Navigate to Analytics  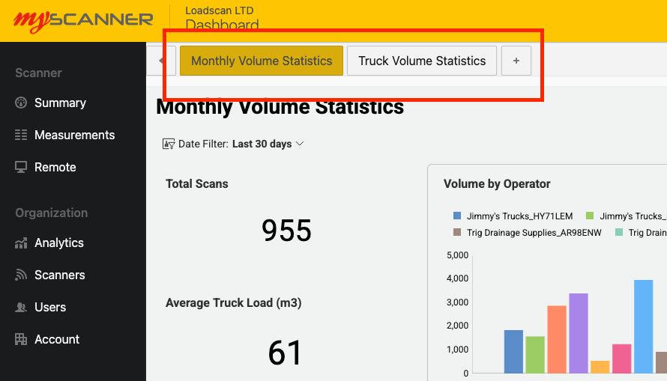pyautogui.click(x=59, y=243)
